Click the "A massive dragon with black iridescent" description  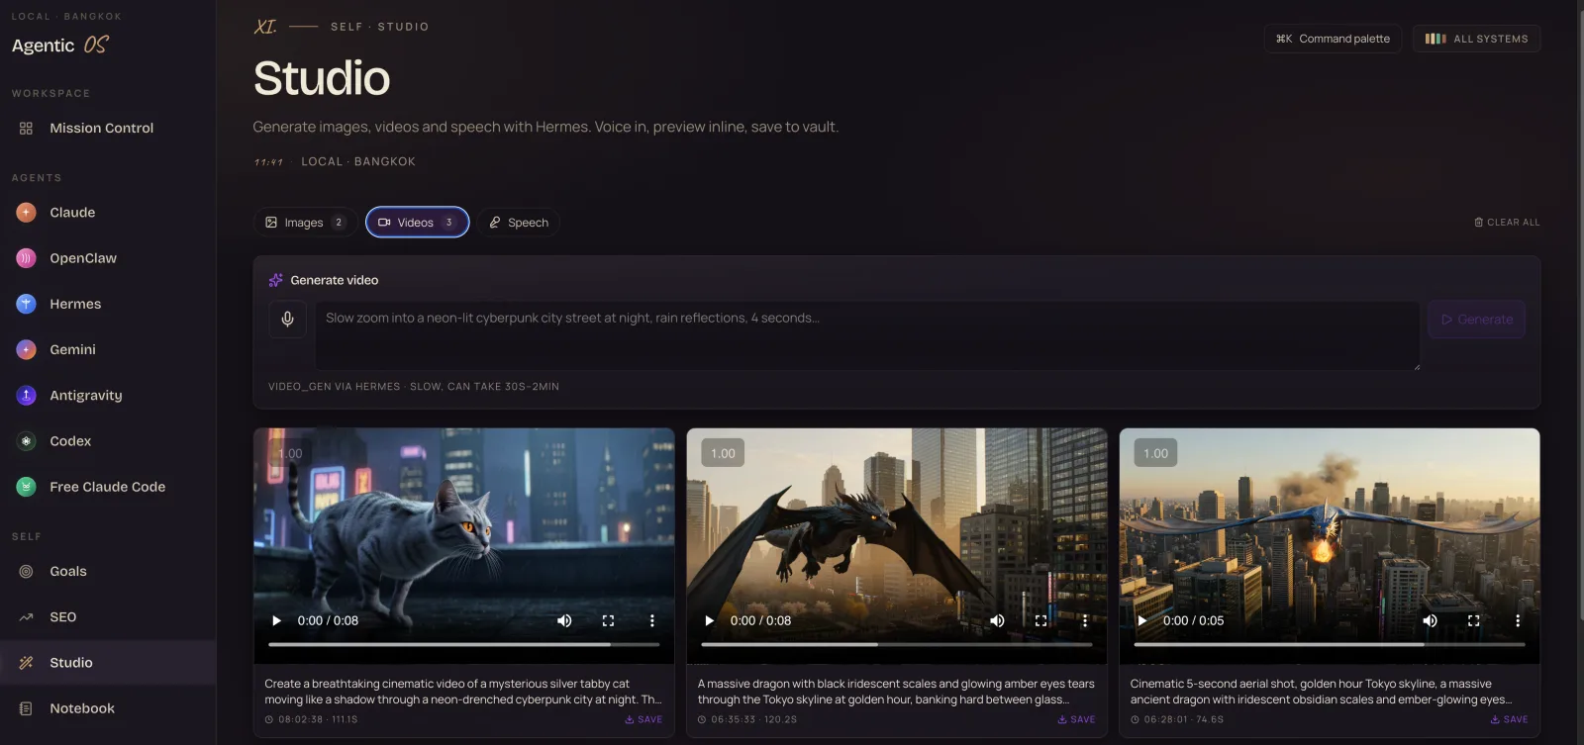(x=896, y=692)
